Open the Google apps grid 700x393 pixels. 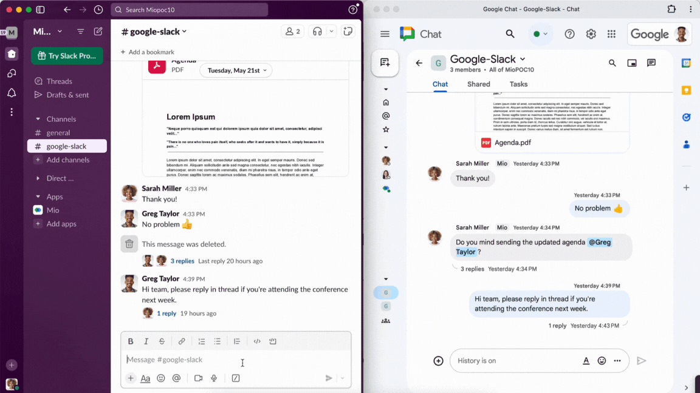click(x=612, y=34)
